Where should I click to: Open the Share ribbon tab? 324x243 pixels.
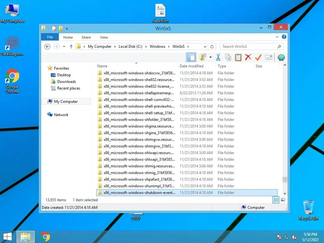[86, 37]
